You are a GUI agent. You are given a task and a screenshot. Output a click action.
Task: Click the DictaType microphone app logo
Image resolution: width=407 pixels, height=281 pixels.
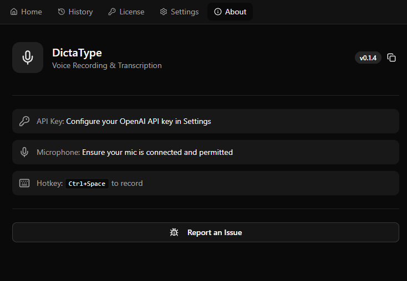pyautogui.click(x=28, y=58)
